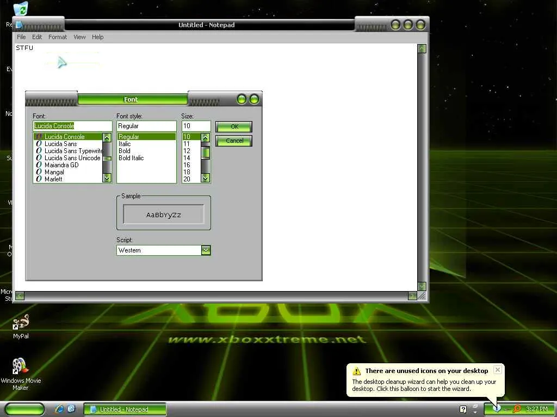Open the Help menu
557x417 pixels.
pos(98,37)
